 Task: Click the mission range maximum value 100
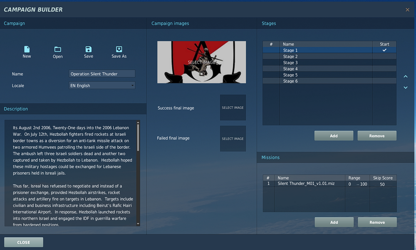364,184
